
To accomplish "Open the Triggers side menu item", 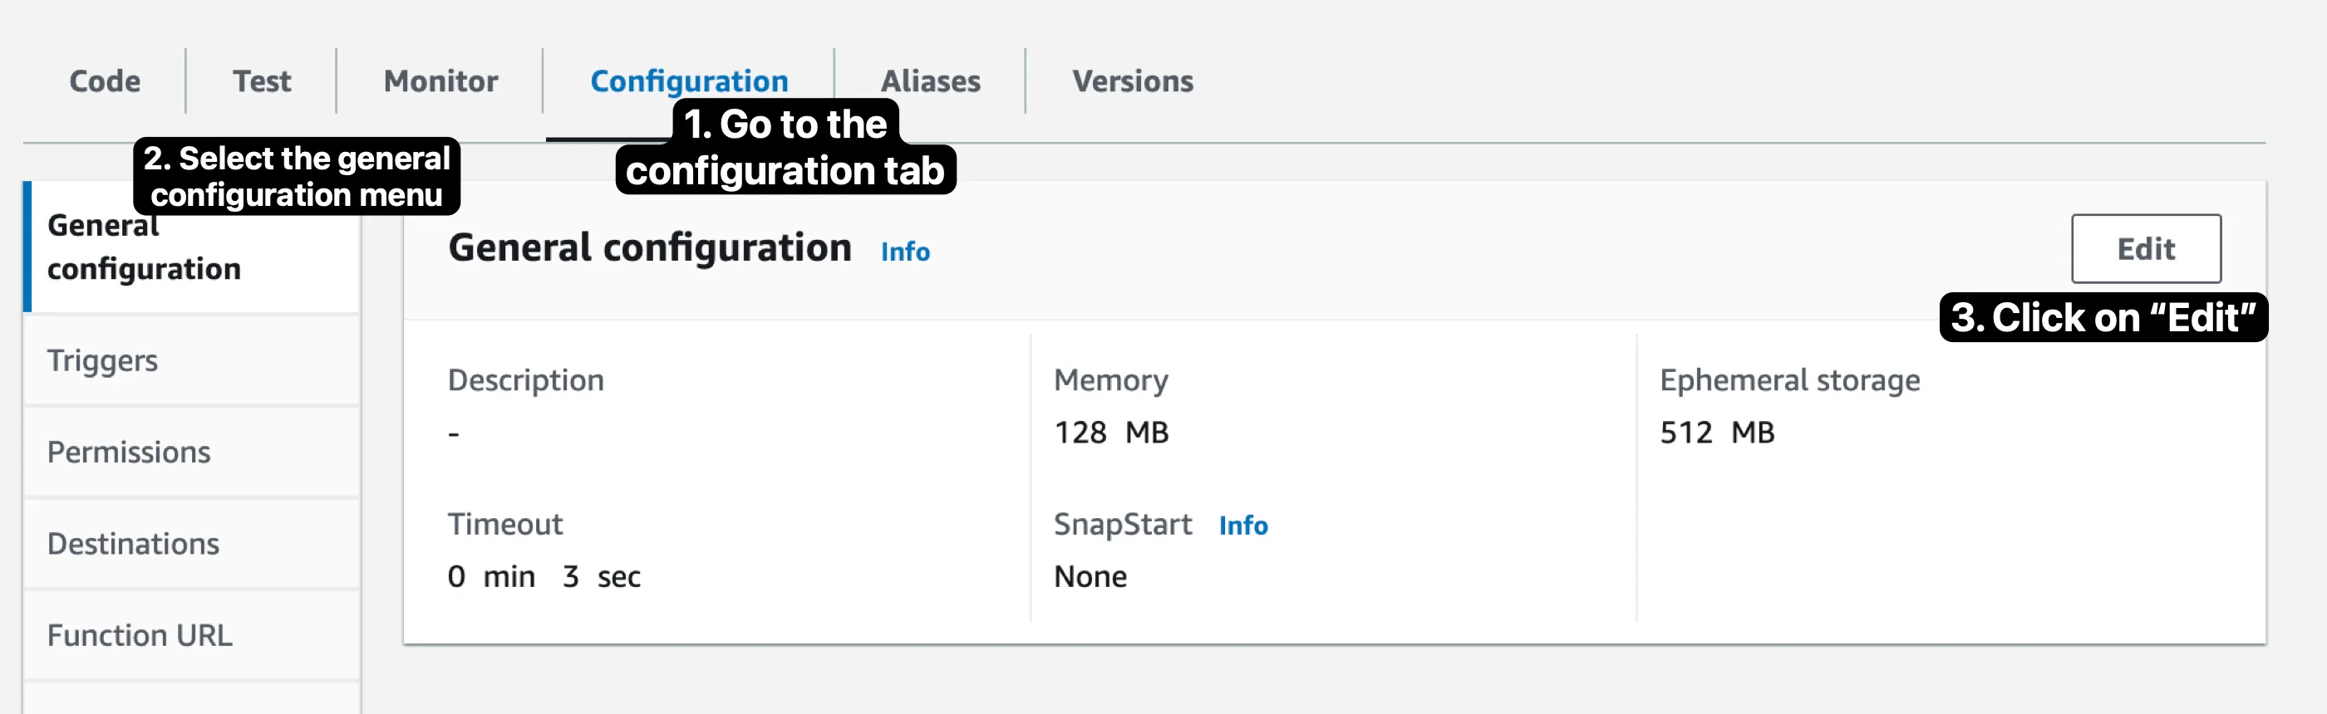I will [x=102, y=360].
